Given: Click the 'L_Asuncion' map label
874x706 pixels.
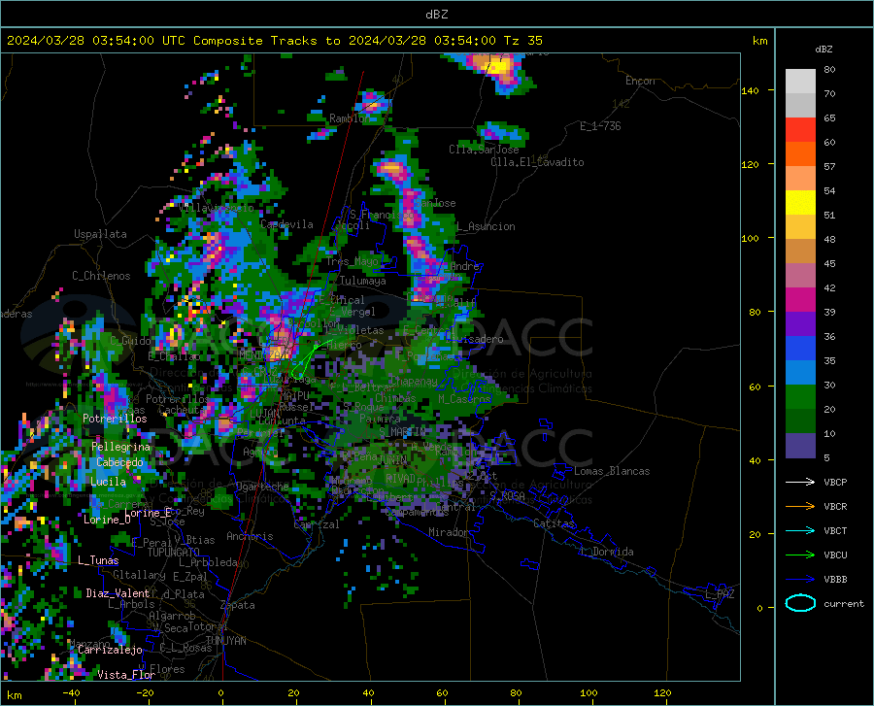Looking at the screenshot, I should [x=487, y=226].
